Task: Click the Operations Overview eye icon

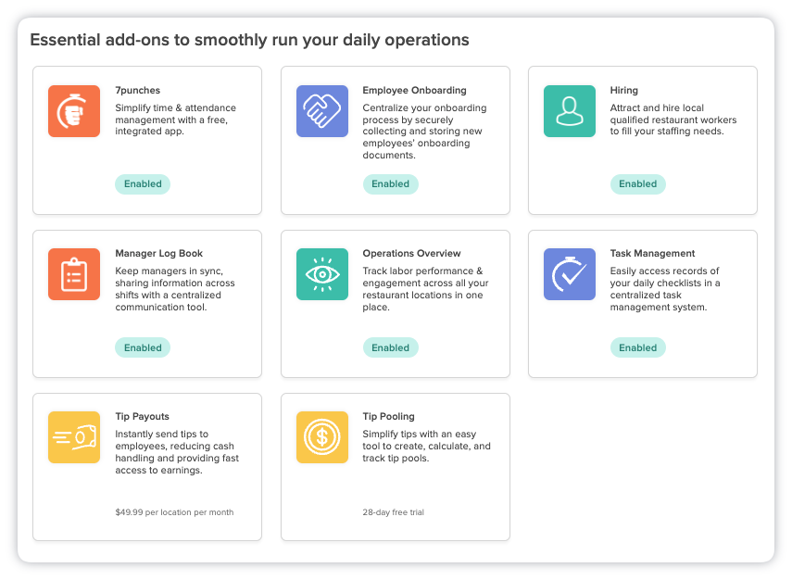Action: [322, 274]
